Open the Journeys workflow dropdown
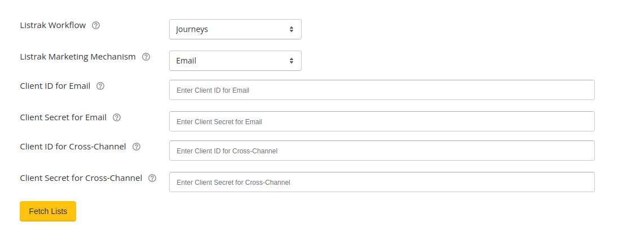Viewport: 627px width, 241px height. pyautogui.click(x=235, y=29)
